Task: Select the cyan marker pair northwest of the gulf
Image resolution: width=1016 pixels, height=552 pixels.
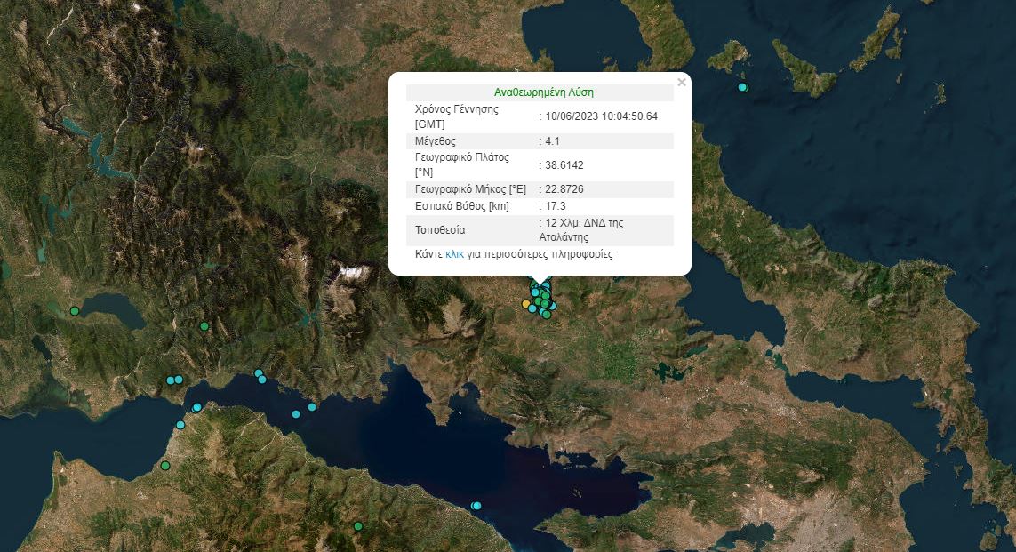Action: pos(174,380)
